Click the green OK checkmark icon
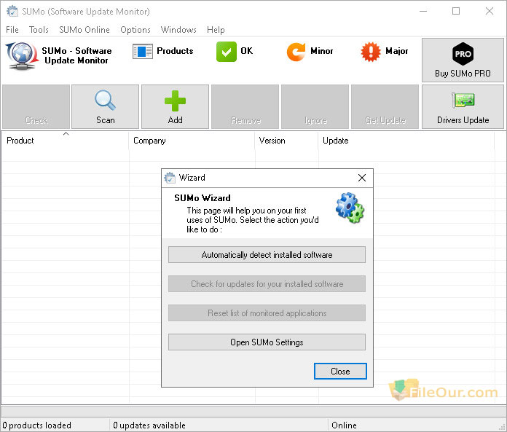Screen dimensions: 507x432 227,52
